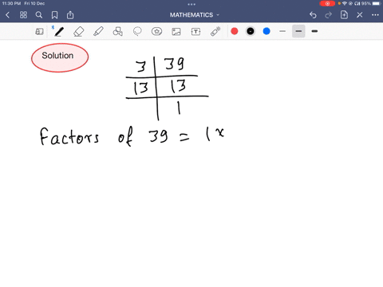Viewport: 383px width, 287px height.
Task: Open the thumbnail grid view
Action: click(23, 15)
